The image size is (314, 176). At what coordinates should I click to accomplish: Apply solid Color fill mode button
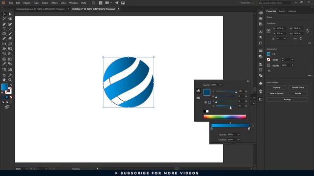[3, 97]
